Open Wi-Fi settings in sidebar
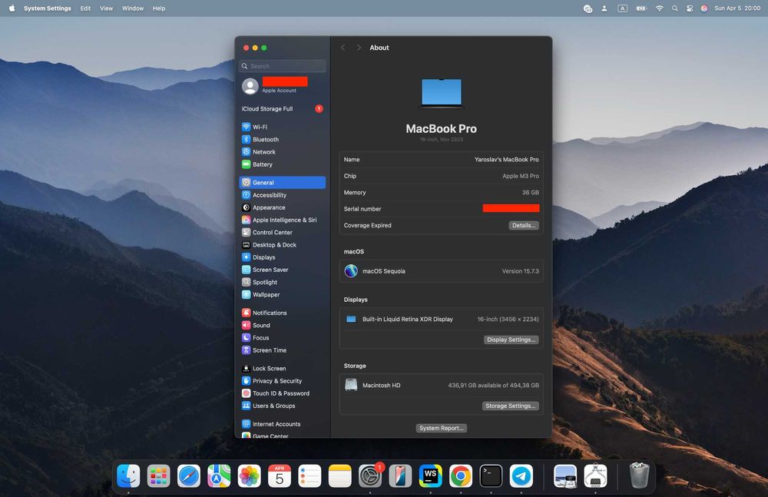The width and height of the screenshot is (768, 497). [x=282, y=127]
